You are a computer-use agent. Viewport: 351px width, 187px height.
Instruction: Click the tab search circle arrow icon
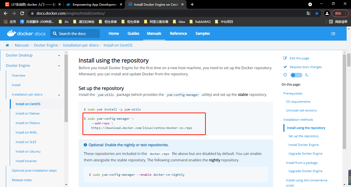[310, 4]
